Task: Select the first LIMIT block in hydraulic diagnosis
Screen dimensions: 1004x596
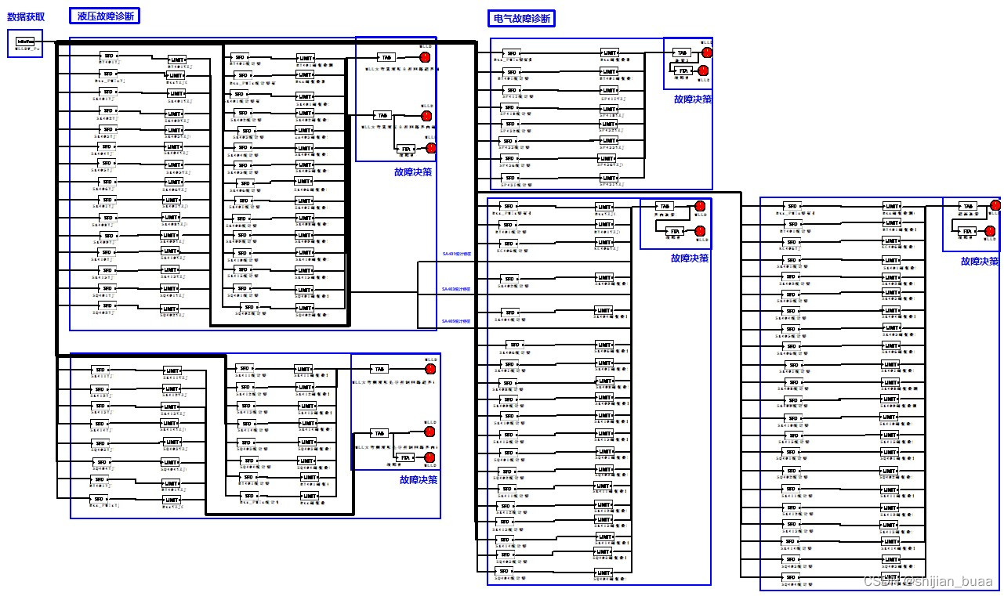Action: [x=177, y=59]
